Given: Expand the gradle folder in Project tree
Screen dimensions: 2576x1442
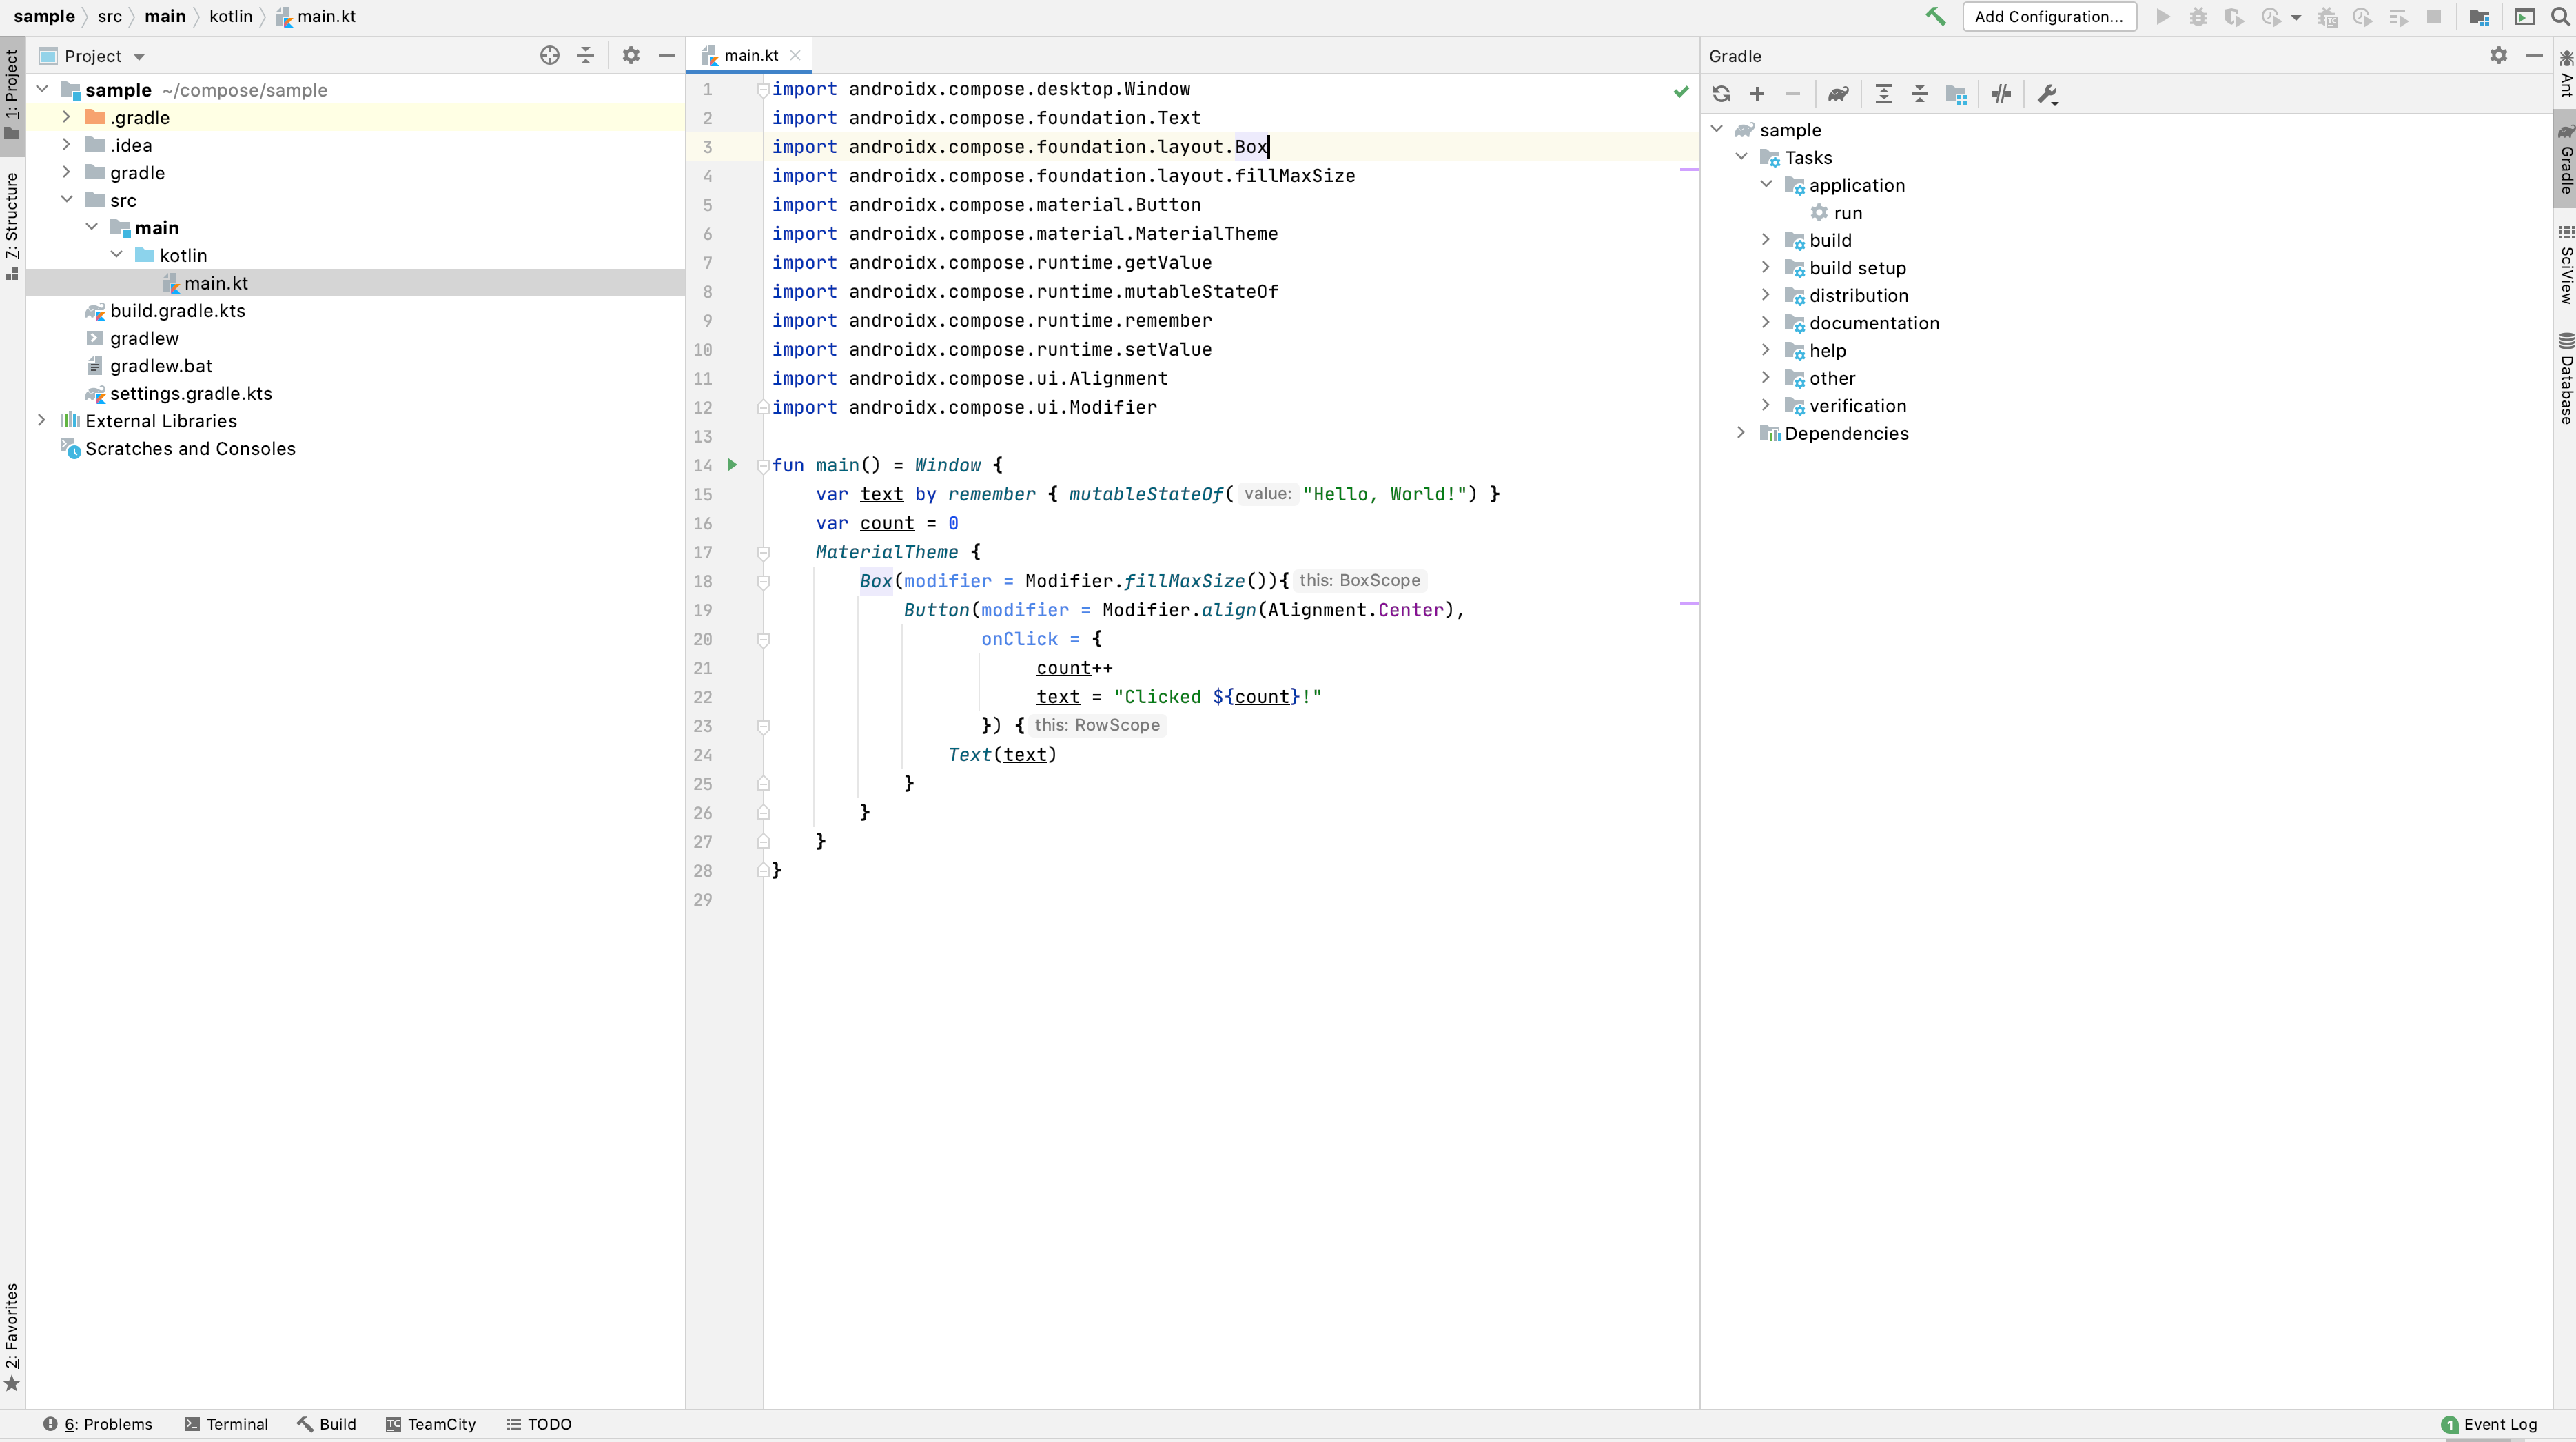Looking at the screenshot, I should pyautogui.click(x=66, y=173).
